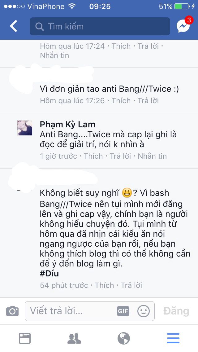This screenshot has height=352, width=198.
Task: Tap the Viết trả lời reply field
Action: [x=90, y=311]
